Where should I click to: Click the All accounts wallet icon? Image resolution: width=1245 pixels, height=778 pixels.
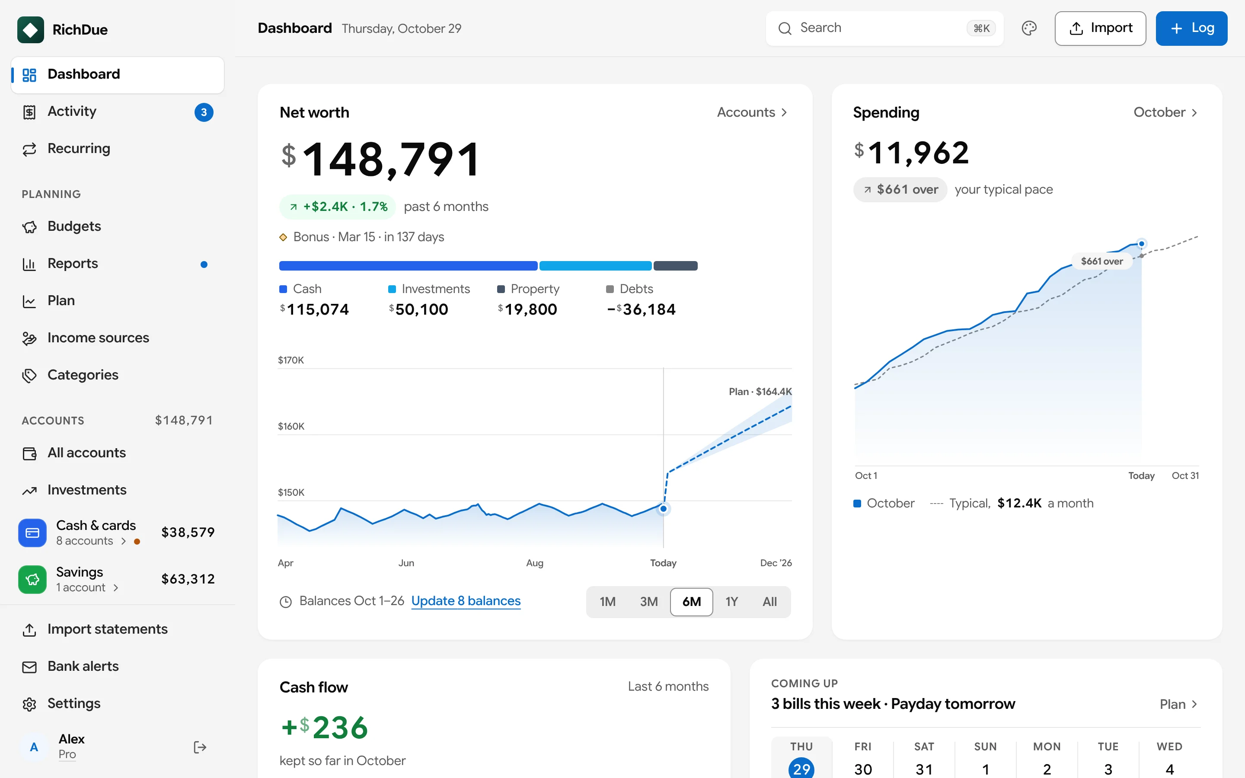29,453
